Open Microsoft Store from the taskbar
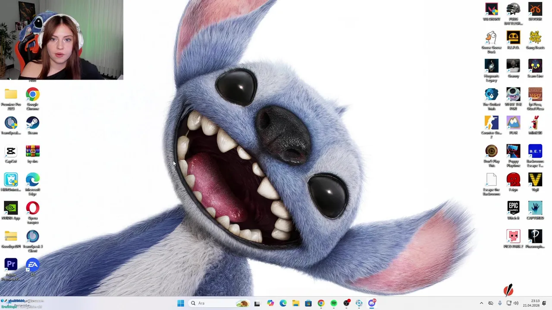This screenshot has height=310, width=552. coord(308,303)
